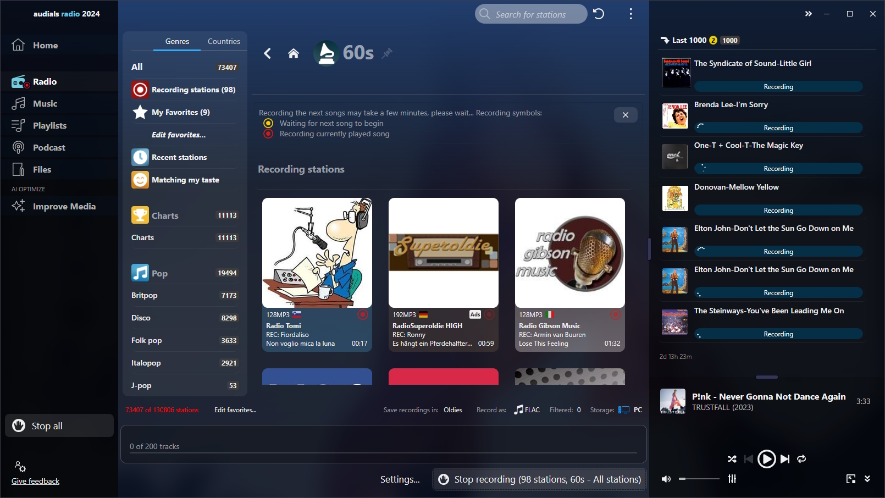
Task: Select the All stations category
Action: point(185,67)
